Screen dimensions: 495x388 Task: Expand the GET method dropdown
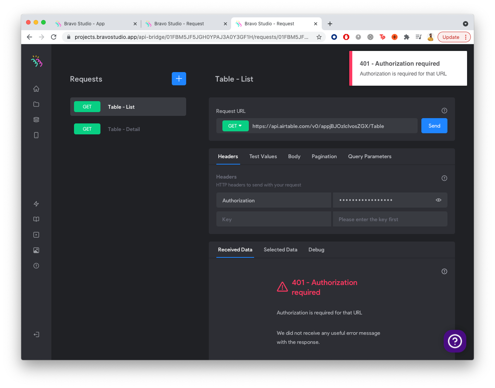tap(235, 126)
